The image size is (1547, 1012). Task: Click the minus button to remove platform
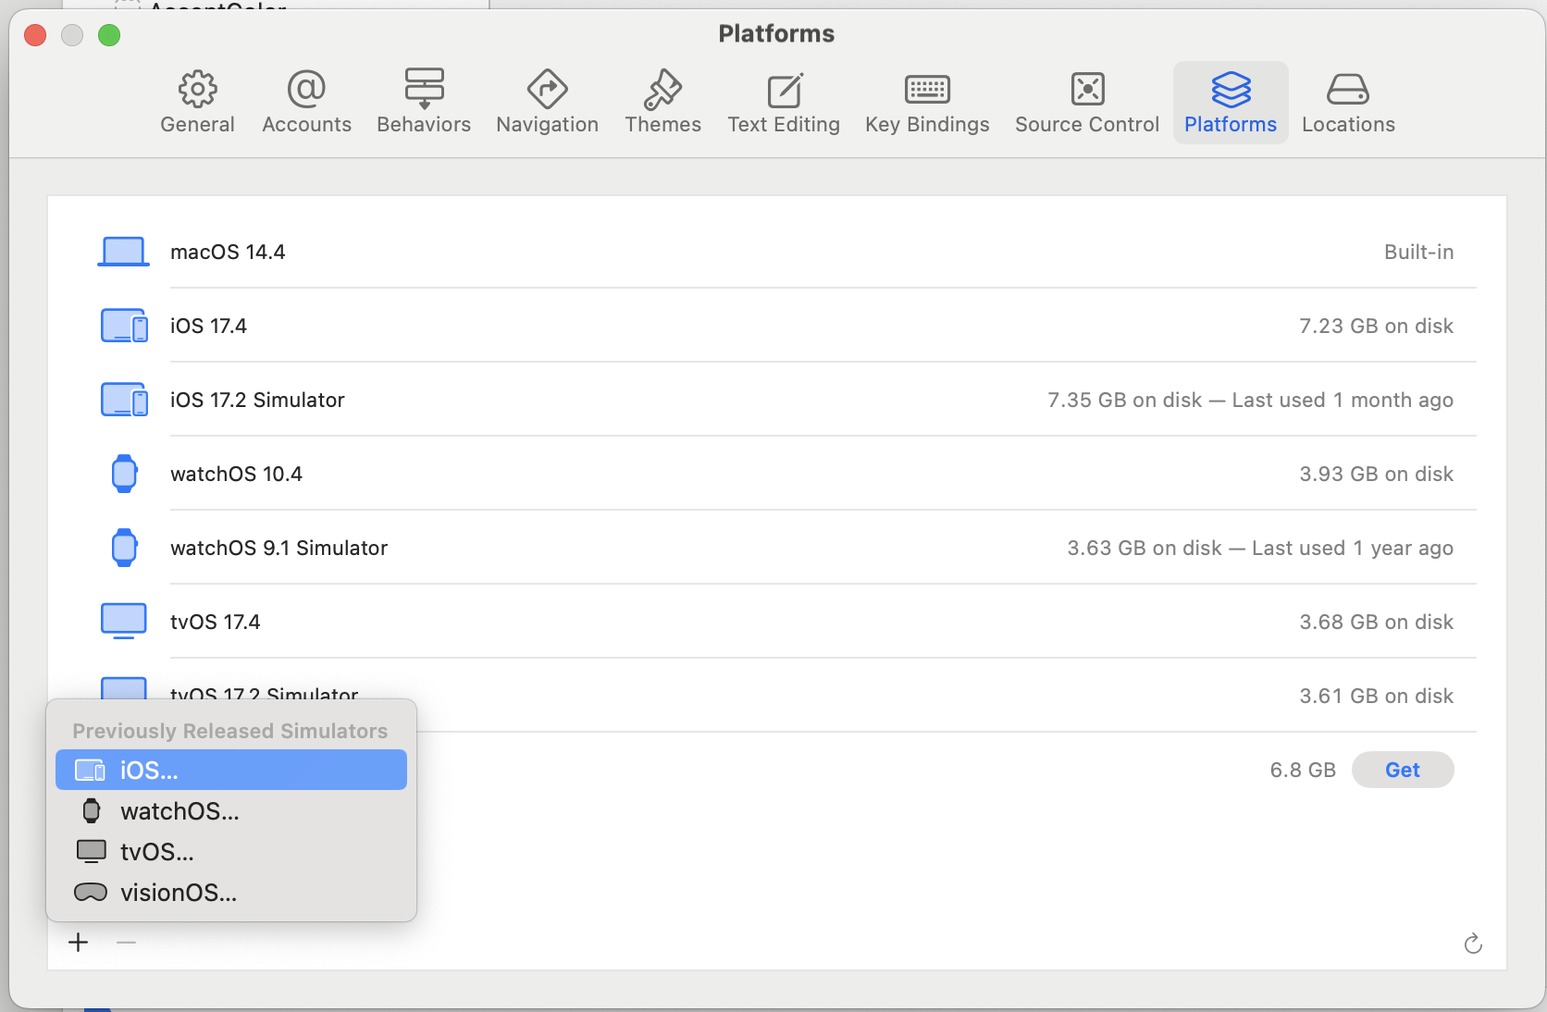click(127, 943)
